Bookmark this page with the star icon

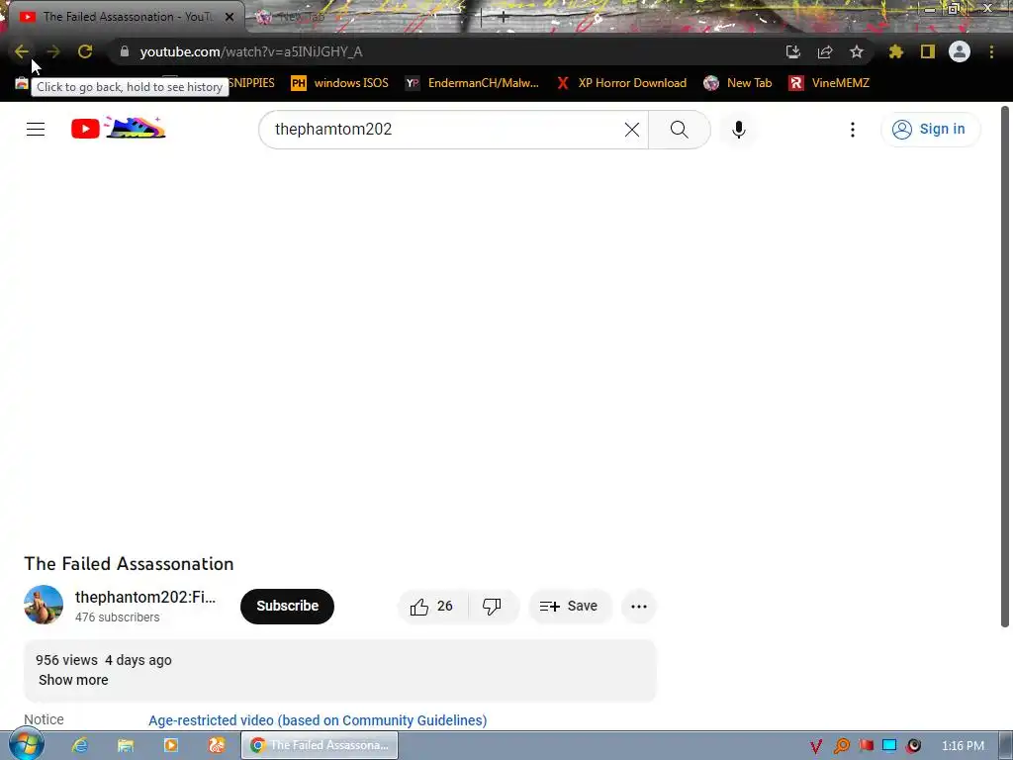(x=857, y=51)
